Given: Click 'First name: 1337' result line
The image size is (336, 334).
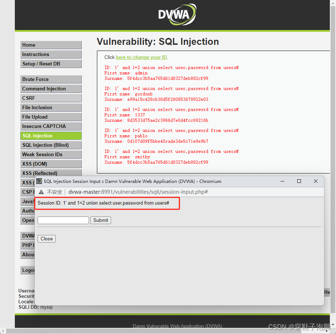Looking at the screenshot, I should (124, 115).
